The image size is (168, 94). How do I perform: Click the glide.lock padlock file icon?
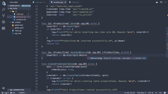(x=13, y=25)
